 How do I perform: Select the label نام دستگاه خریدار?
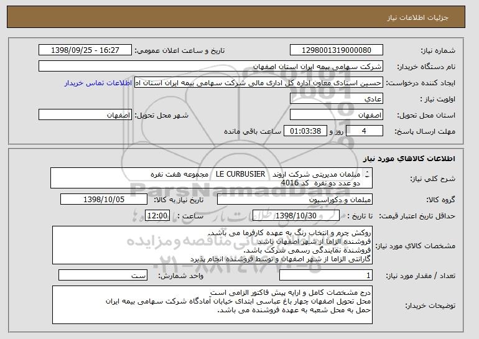426,67
